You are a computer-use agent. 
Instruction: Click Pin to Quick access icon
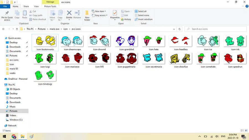pos(7,13)
